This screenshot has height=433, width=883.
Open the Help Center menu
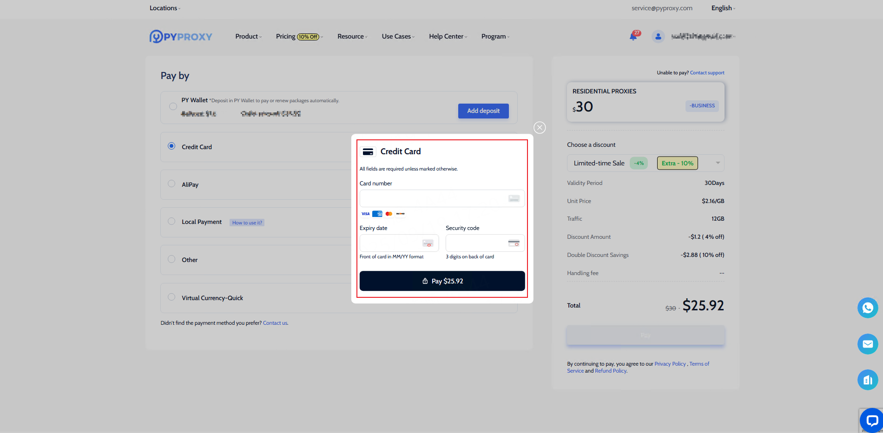[448, 36]
